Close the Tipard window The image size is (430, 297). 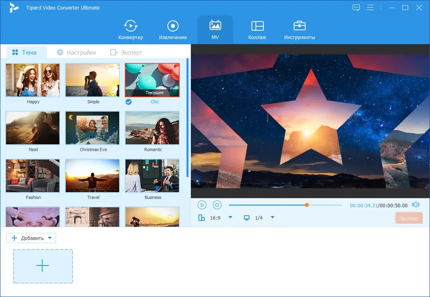[x=419, y=8]
